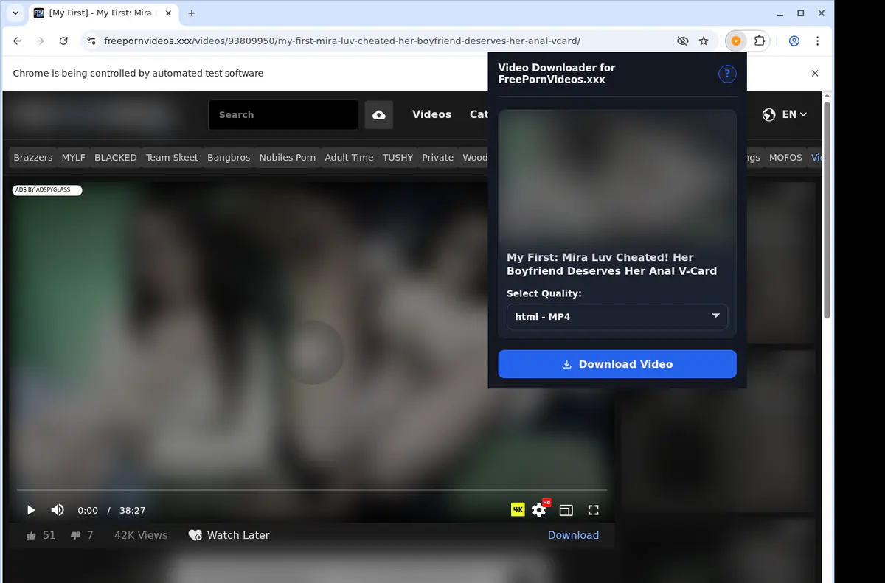Mute the video volume icon

pyautogui.click(x=58, y=510)
